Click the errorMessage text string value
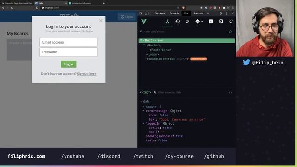297x167 pixels. pyautogui.click(x=182, y=120)
